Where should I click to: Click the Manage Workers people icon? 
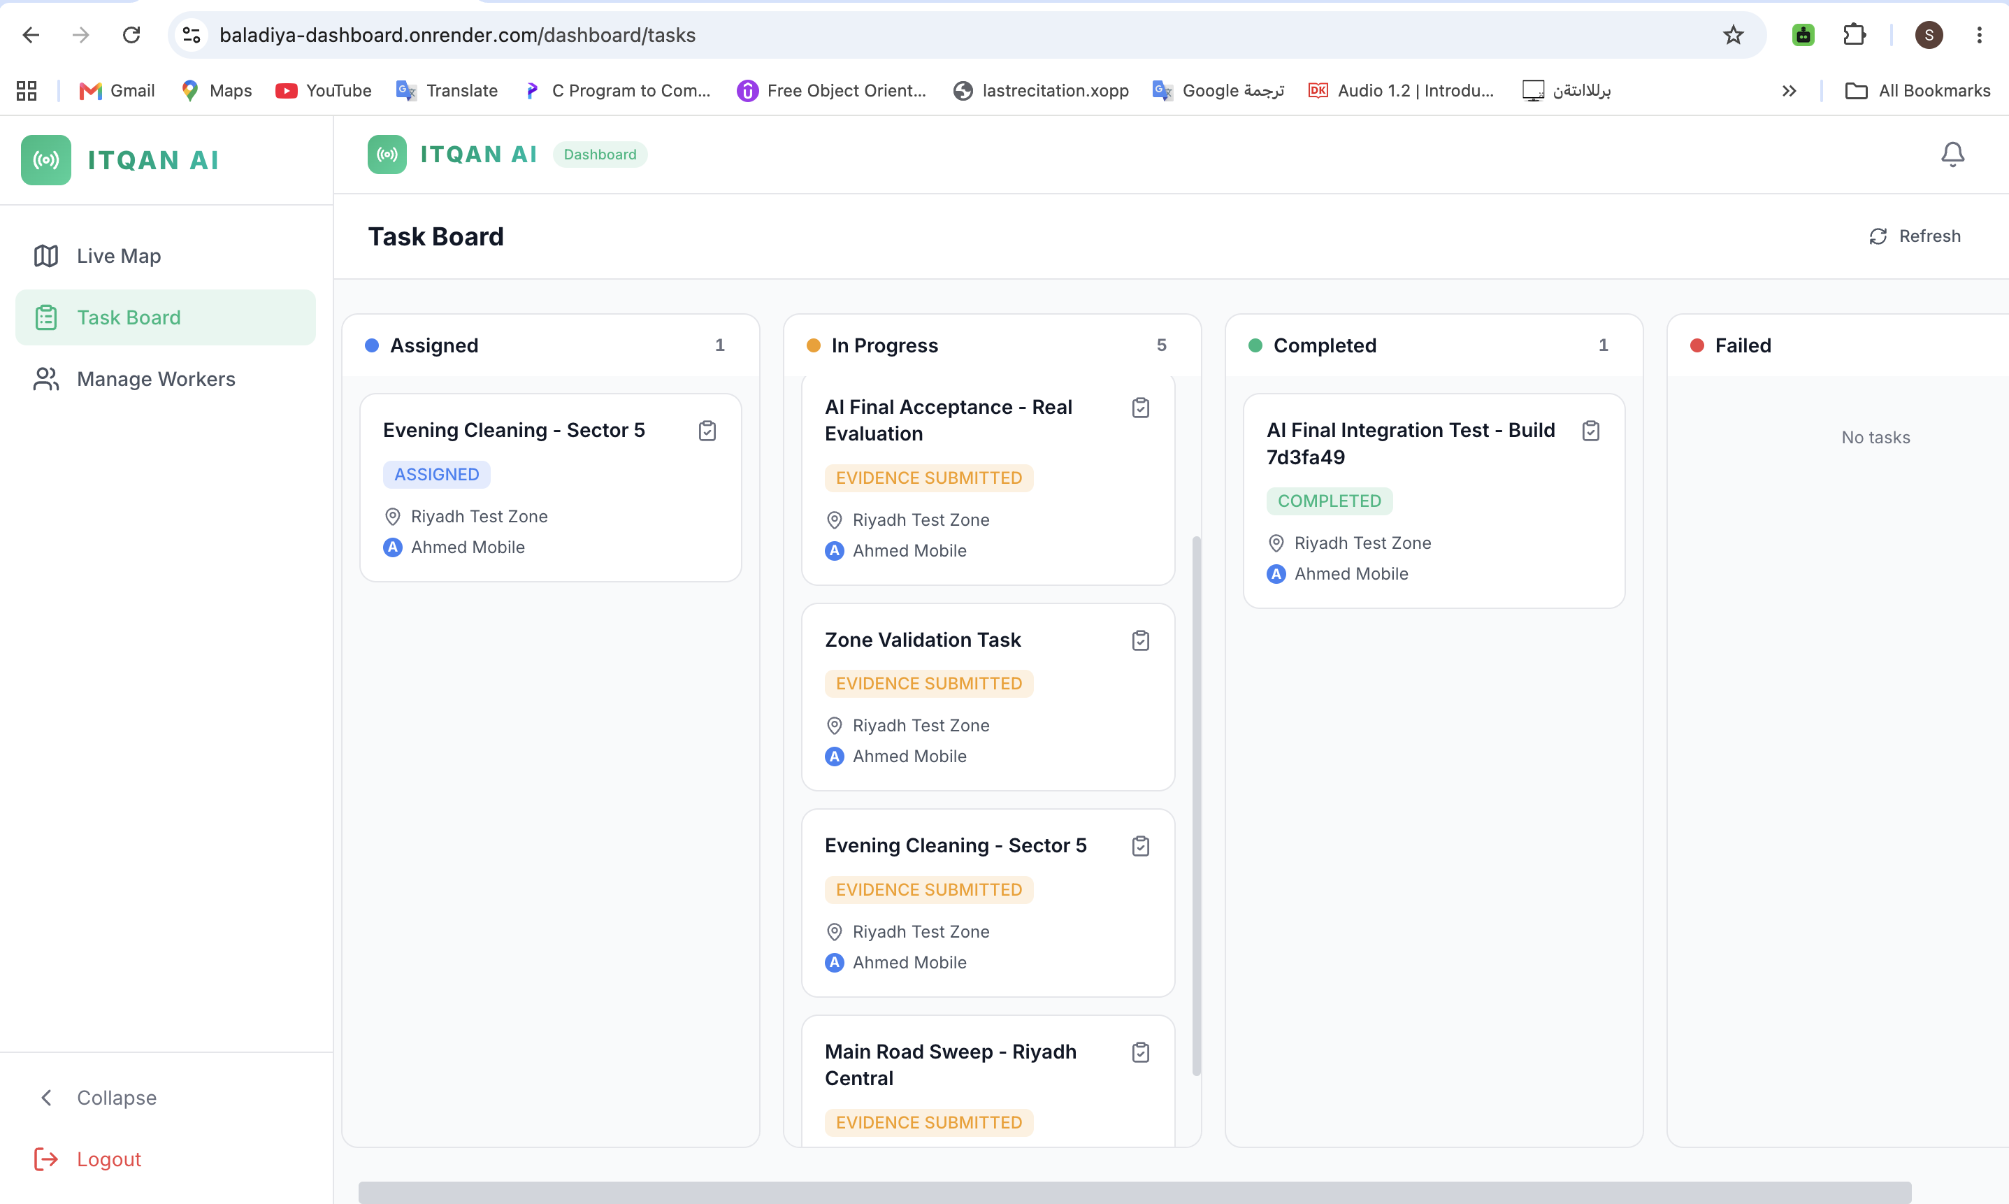pyautogui.click(x=46, y=379)
